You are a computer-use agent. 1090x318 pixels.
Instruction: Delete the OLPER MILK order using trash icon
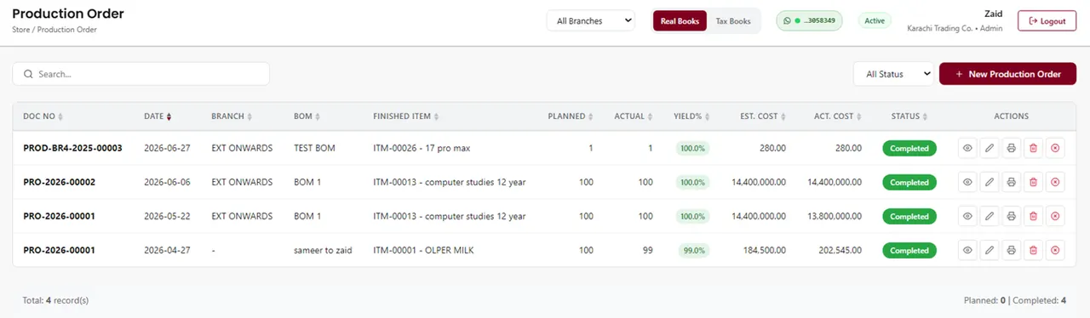[1033, 250]
